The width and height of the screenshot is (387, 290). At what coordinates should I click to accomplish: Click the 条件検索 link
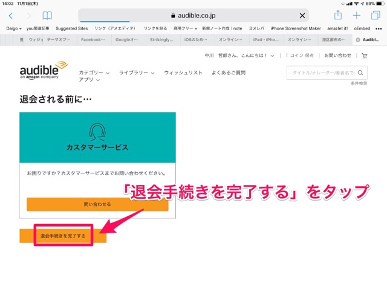359,83
